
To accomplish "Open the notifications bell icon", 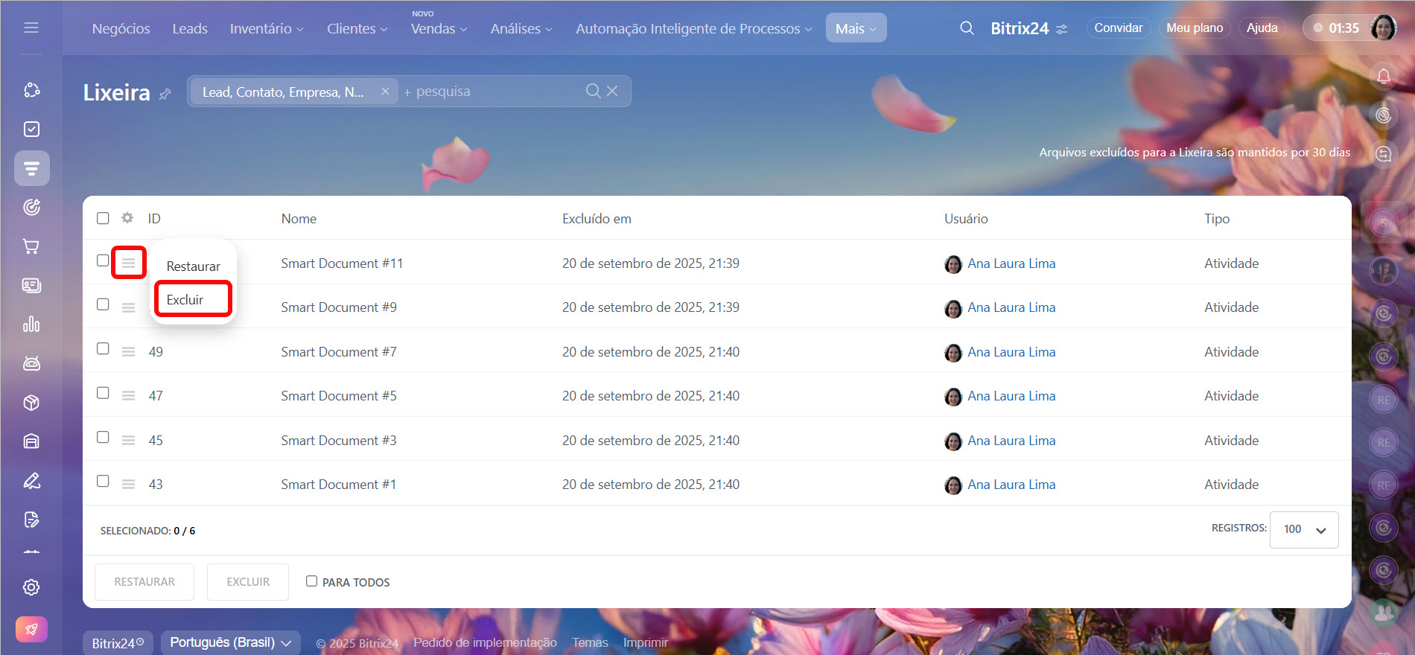I will (1383, 76).
